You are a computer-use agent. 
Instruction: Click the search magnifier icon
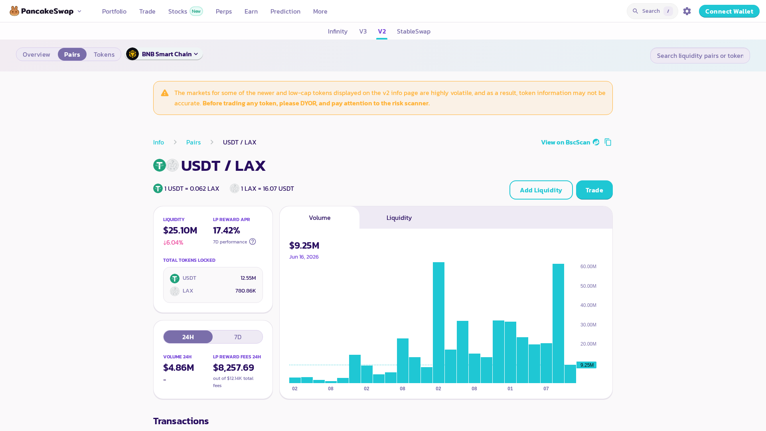(636, 11)
